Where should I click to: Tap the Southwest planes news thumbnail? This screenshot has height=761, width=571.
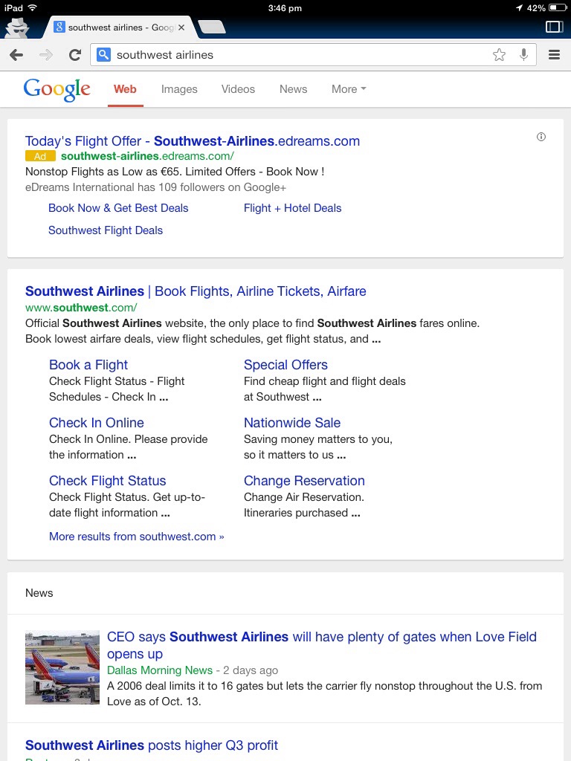point(62,667)
